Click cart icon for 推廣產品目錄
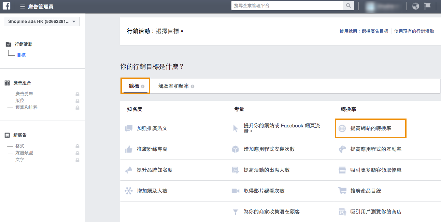 pyautogui.click(x=342, y=191)
